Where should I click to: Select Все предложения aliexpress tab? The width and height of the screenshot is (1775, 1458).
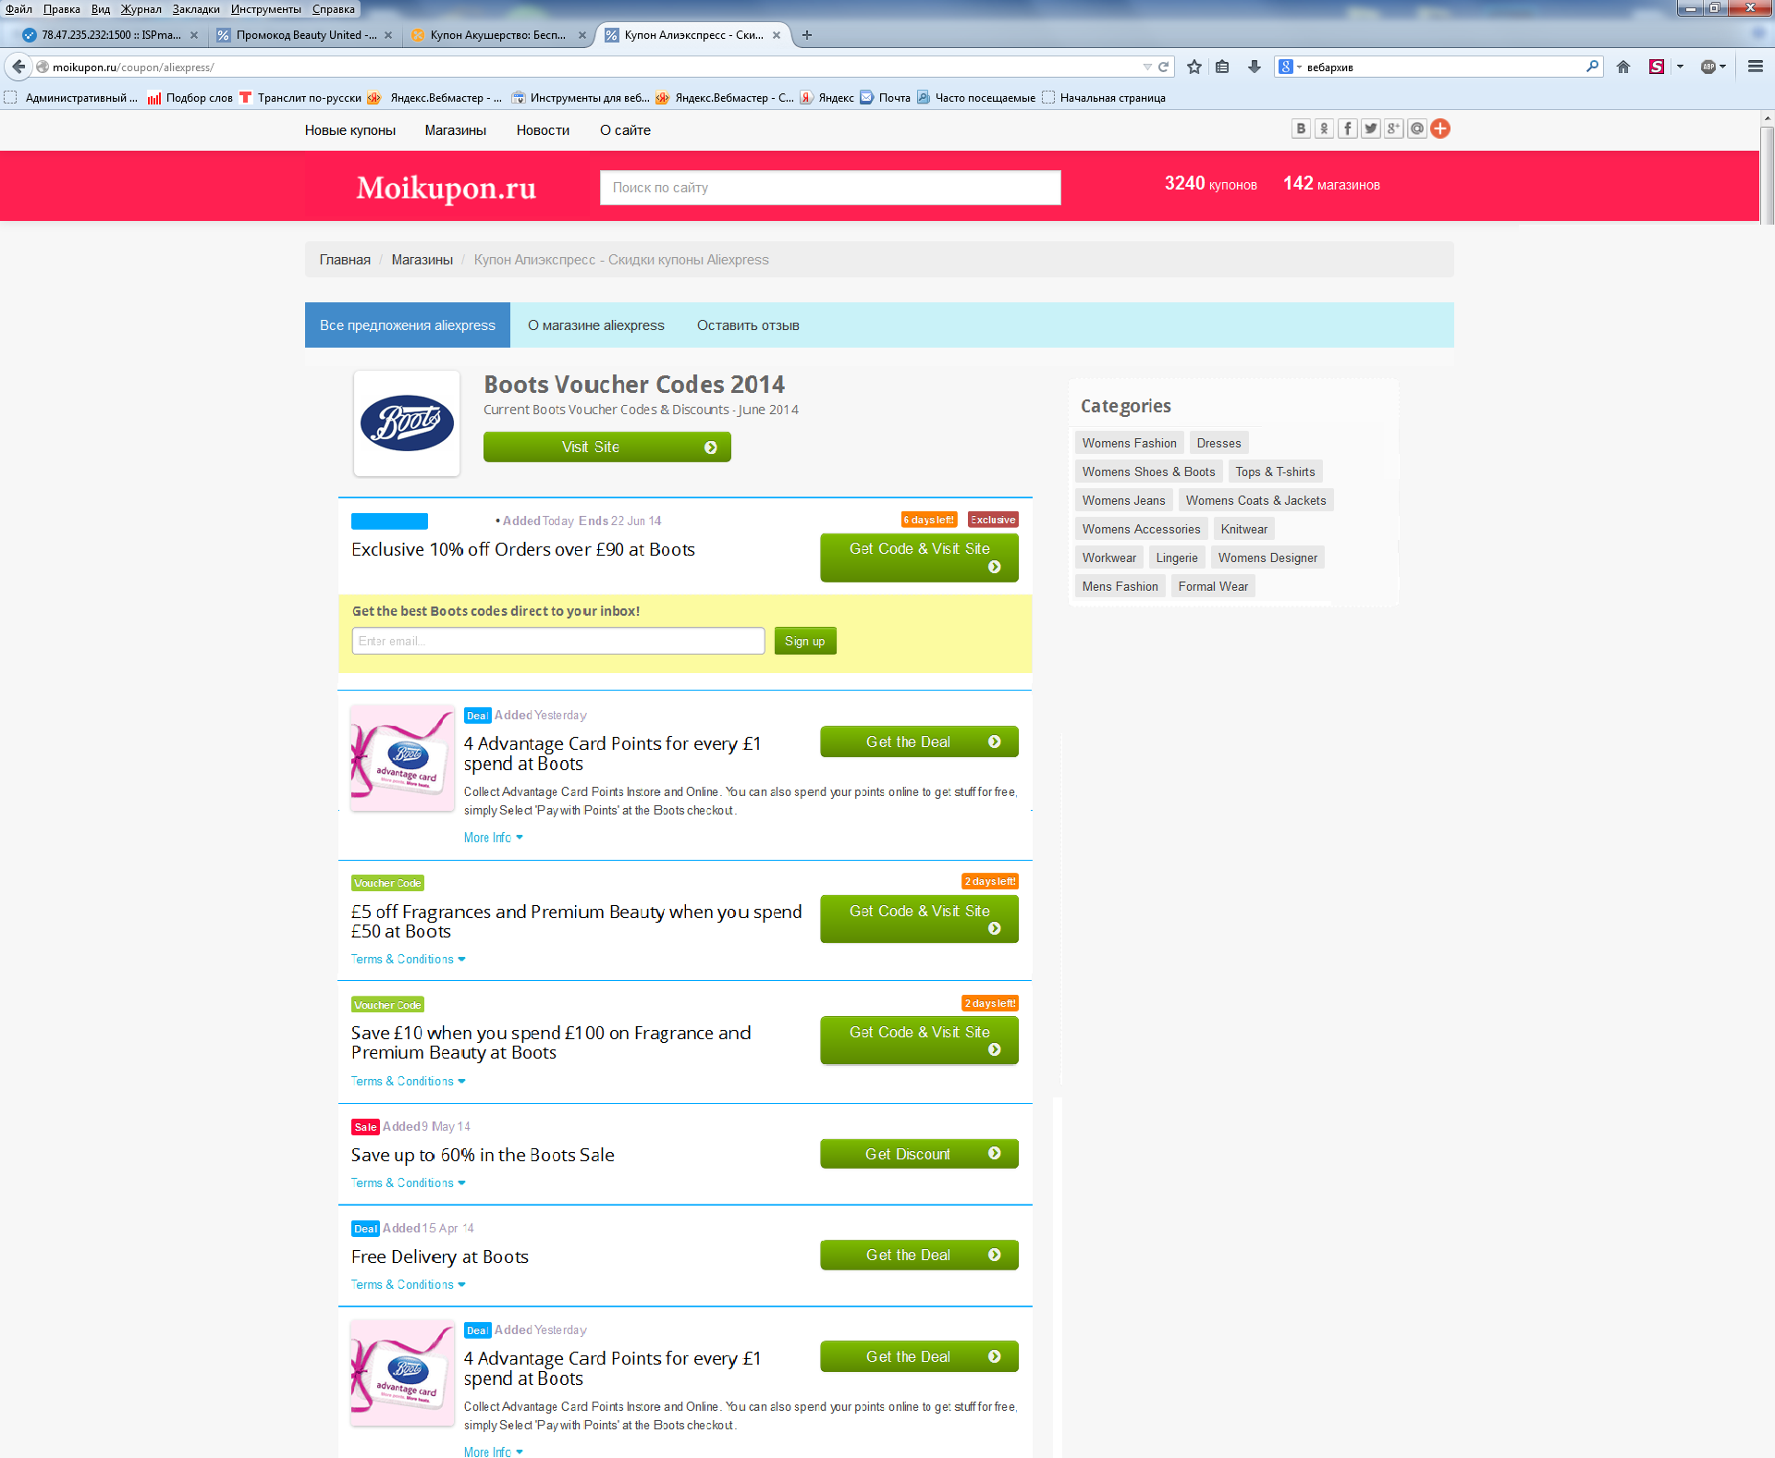[x=408, y=325]
